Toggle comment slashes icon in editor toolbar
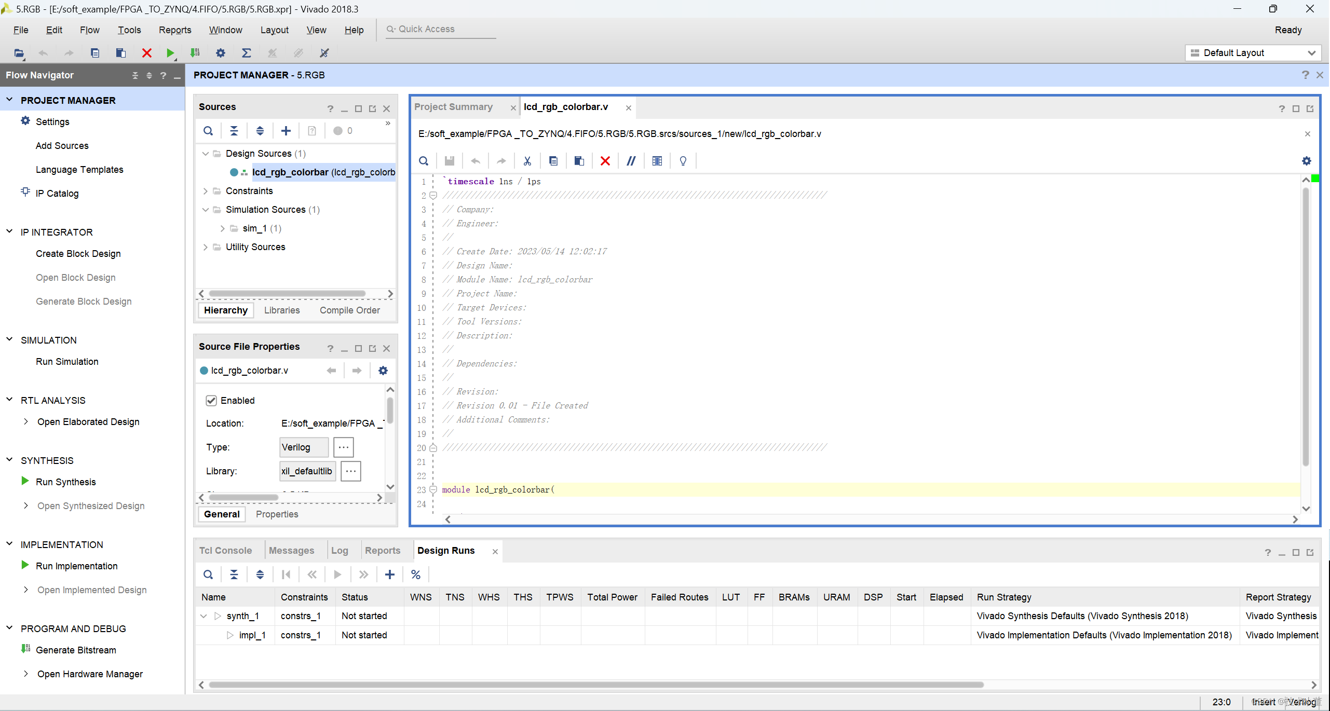This screenshot has height=711, width=1330. [x=631, y=161]
